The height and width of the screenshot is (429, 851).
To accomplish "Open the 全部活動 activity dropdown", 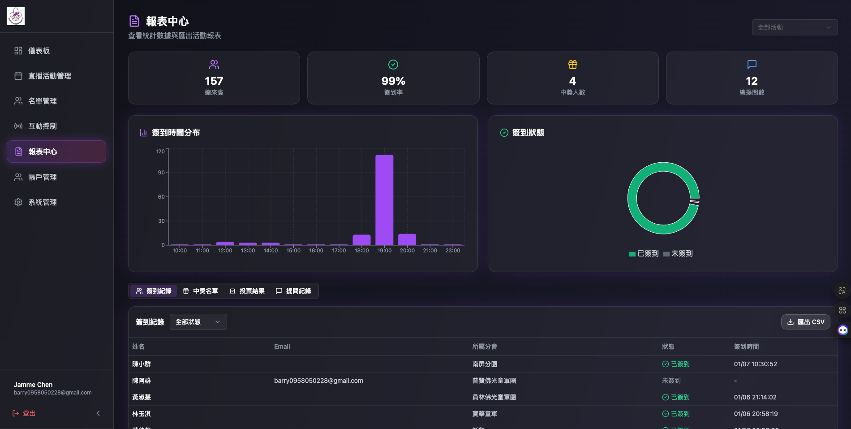I will (x=794, y=27).
